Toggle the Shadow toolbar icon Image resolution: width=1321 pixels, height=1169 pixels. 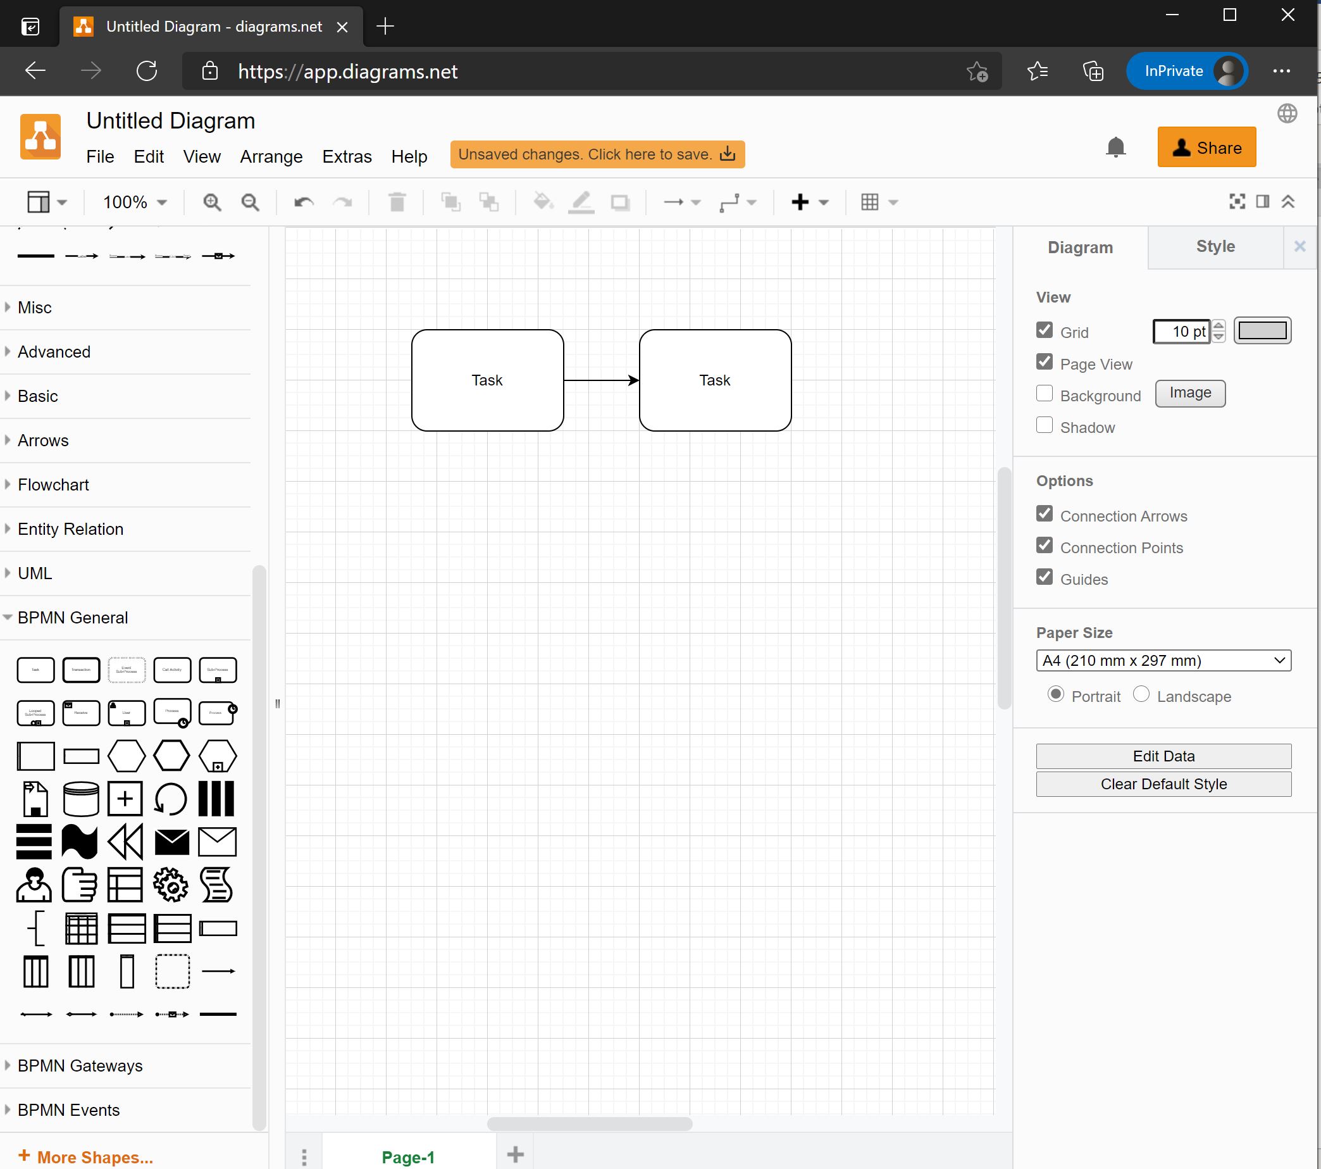pos(621,203)
